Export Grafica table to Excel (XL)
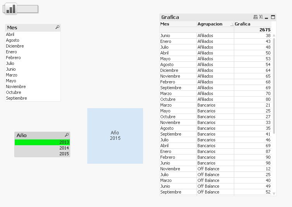292x207 pixels. tap(261, 17)
